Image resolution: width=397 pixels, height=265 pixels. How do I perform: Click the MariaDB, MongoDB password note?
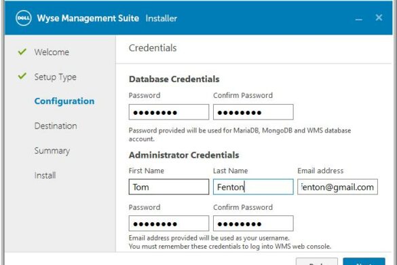[240, 135]
